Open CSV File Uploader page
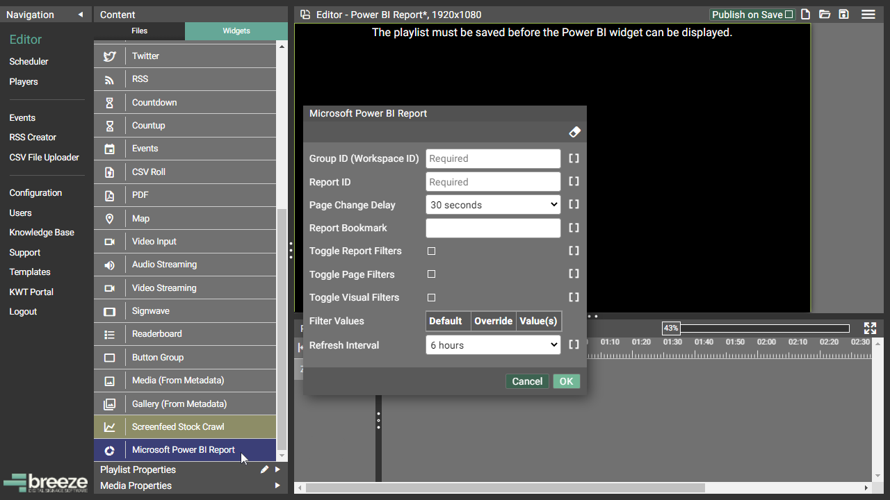This screenshot has width=890, height=500. click(44, 158)
